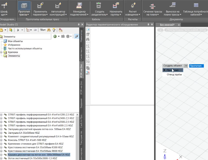Click the import file icon with green arrow
The width and height of the screenshot is (208, 160).
tap(11, 30)
